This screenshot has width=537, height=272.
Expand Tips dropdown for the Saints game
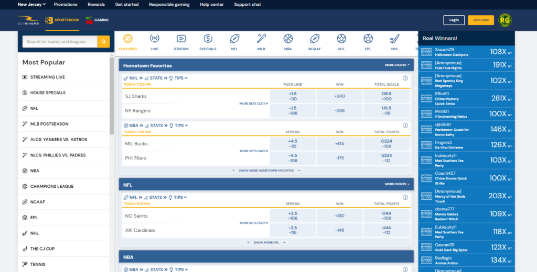pos(178,198)
